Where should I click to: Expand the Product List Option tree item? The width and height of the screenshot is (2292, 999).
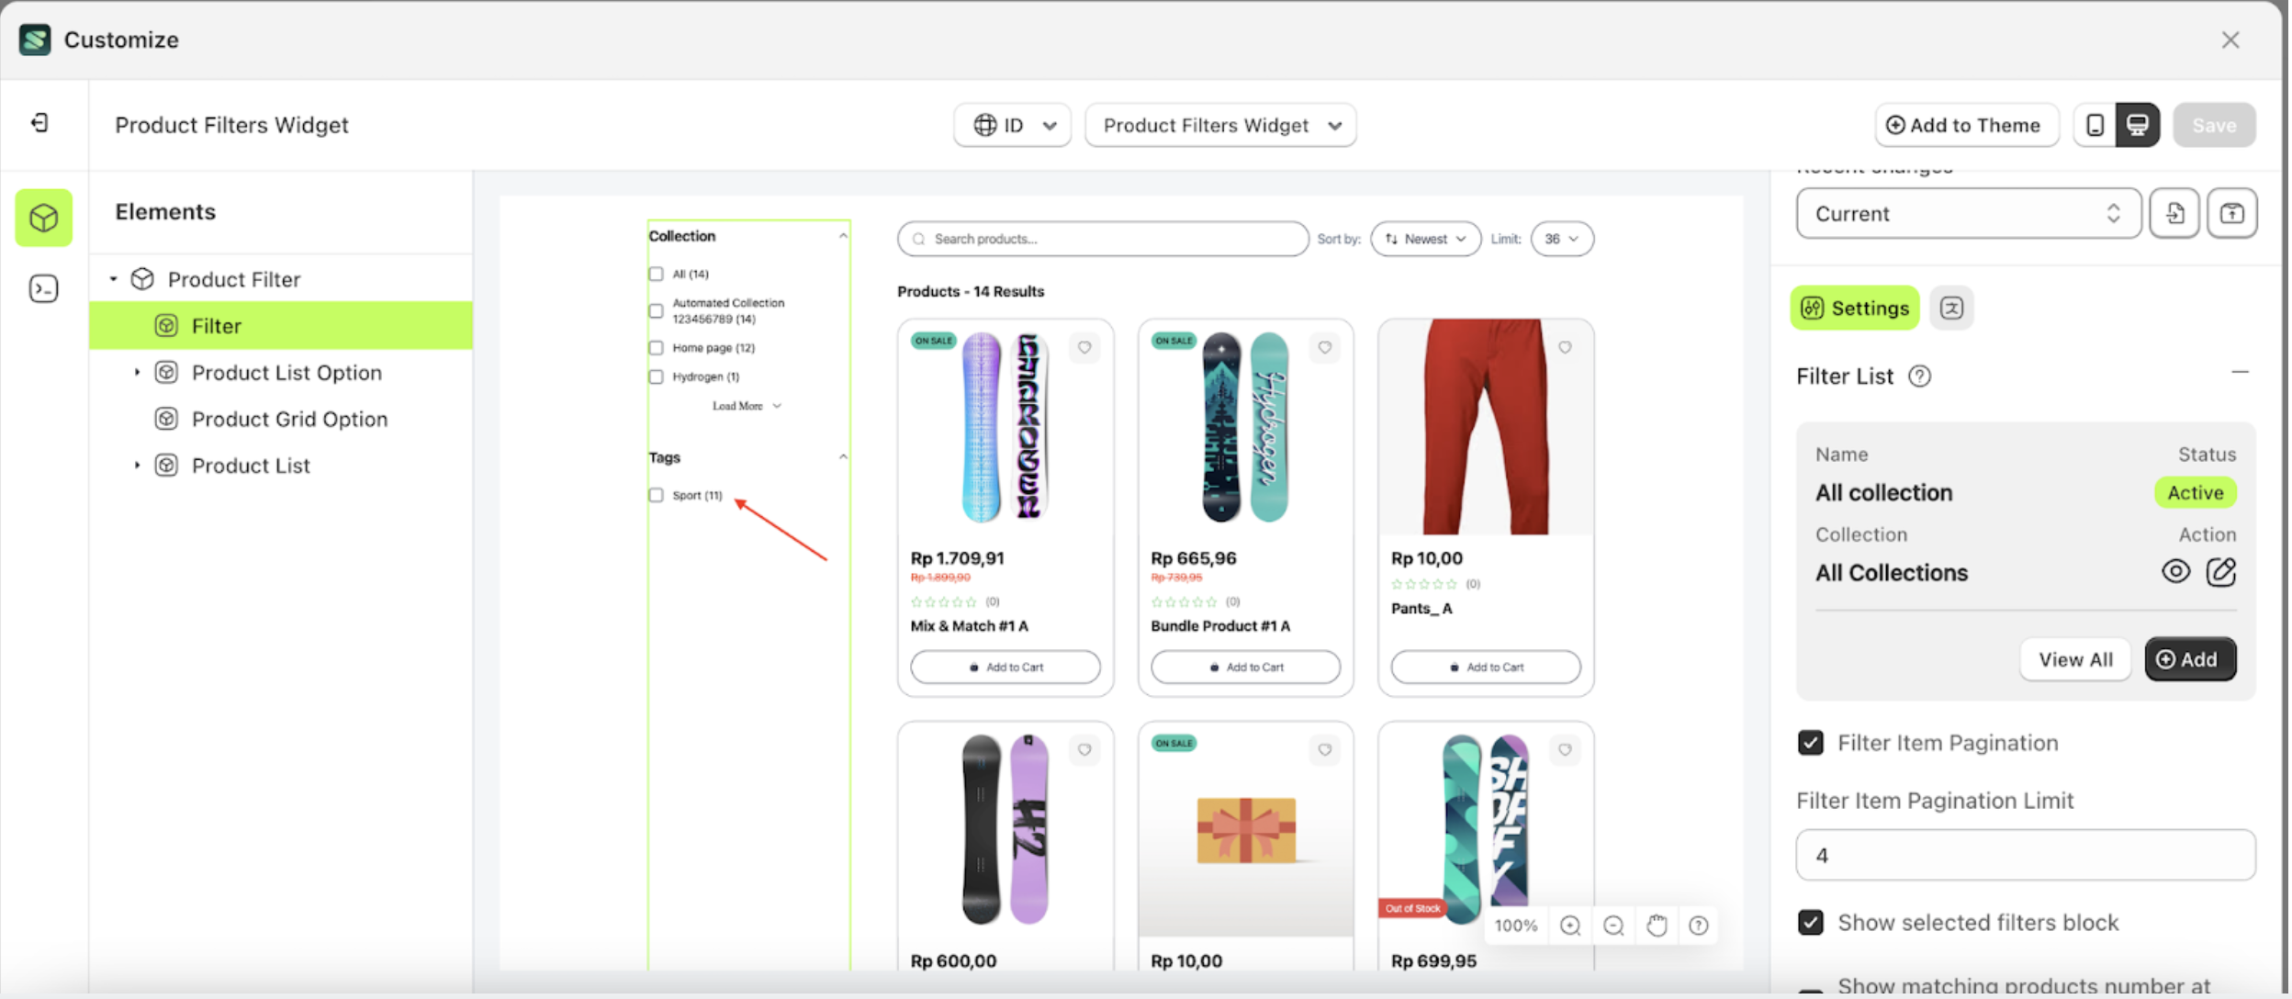[x=137, y=373]
